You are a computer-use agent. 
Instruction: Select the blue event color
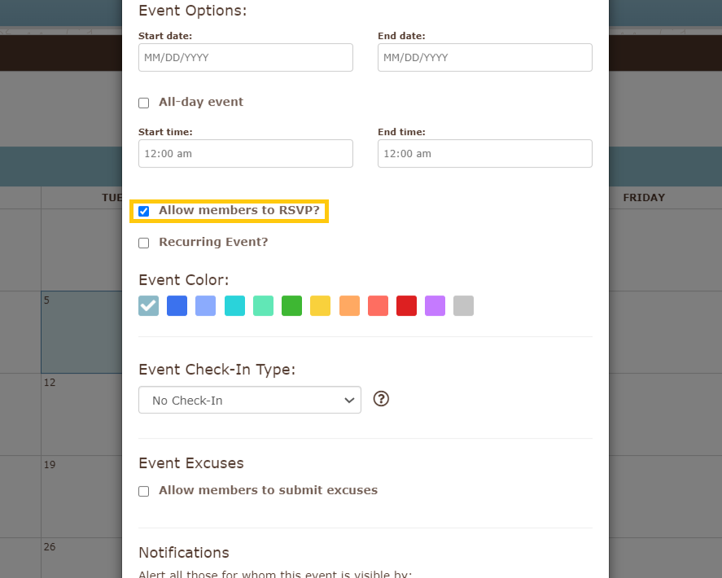(177, 305)
